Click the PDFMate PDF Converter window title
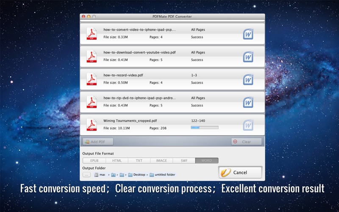339x212 pixels. [x=172, y=17]
